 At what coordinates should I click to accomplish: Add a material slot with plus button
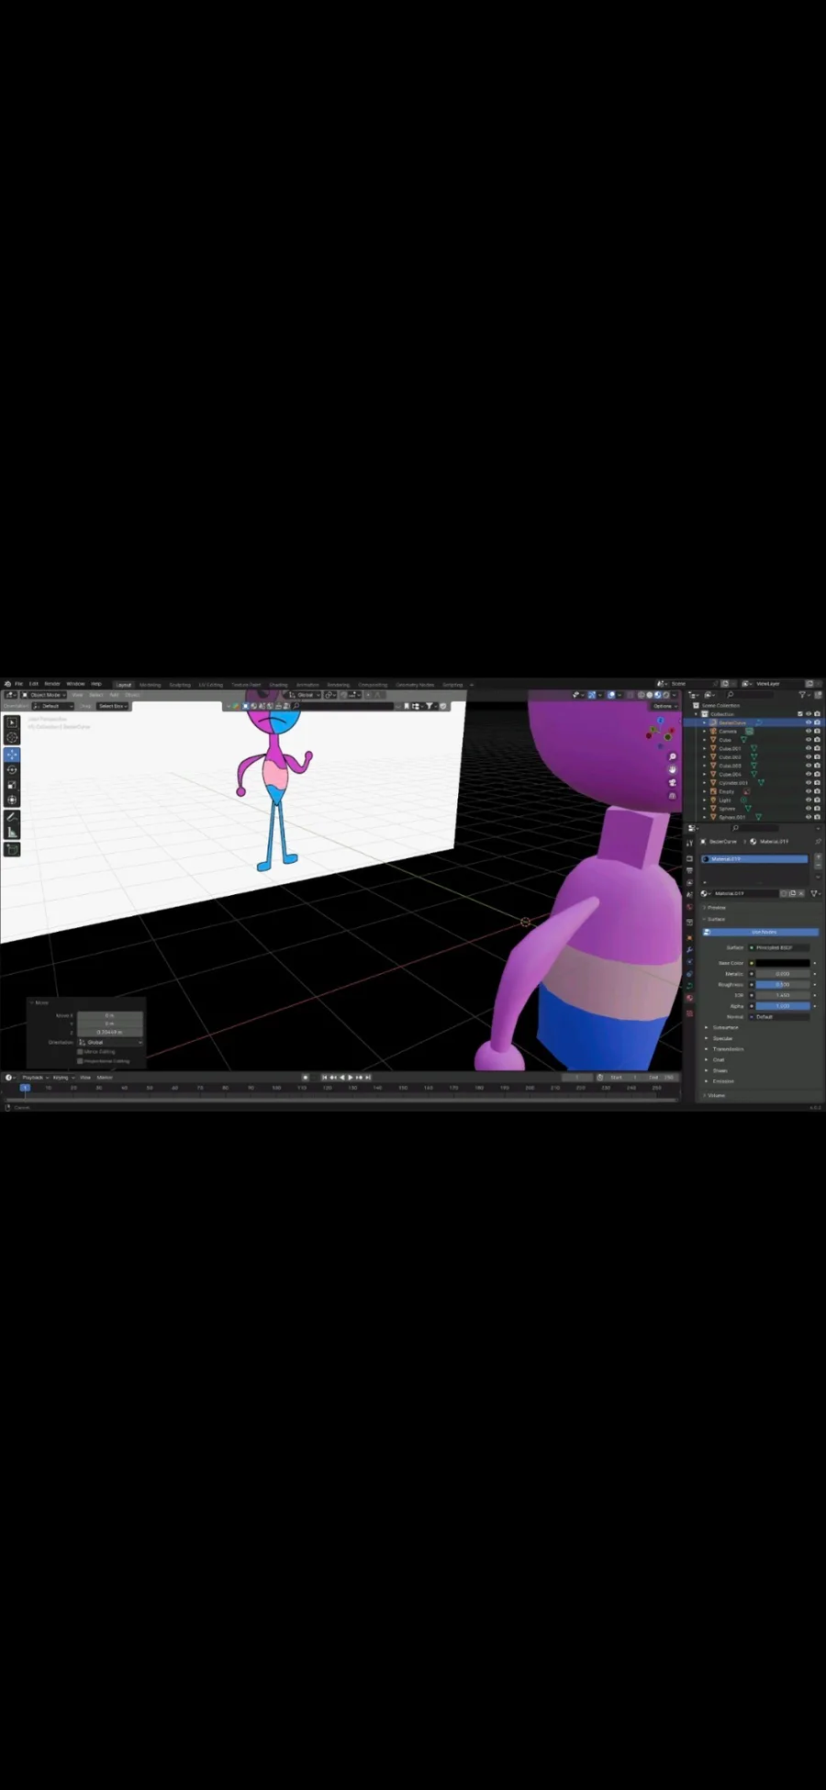pos(818,857)
